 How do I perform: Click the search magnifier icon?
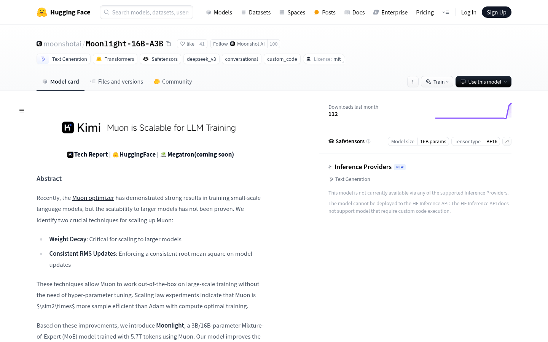coord(107,12)
